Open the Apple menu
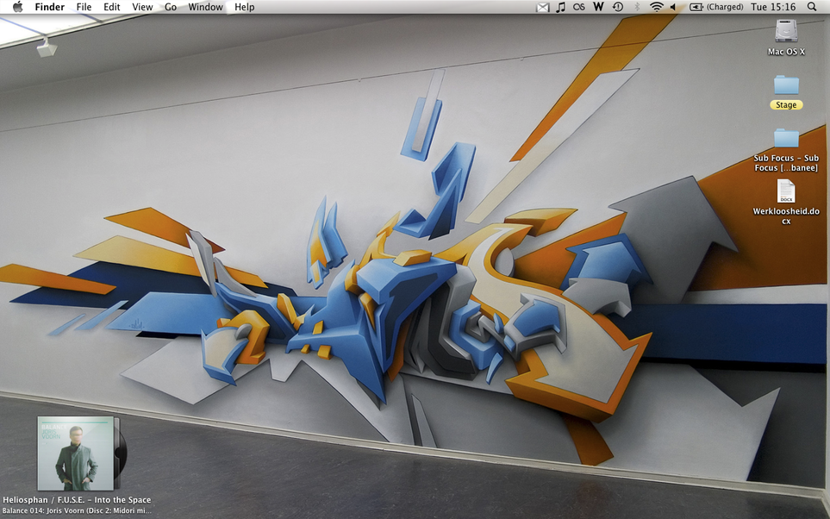This screenshot has height=519, width=830. point(18,7)
